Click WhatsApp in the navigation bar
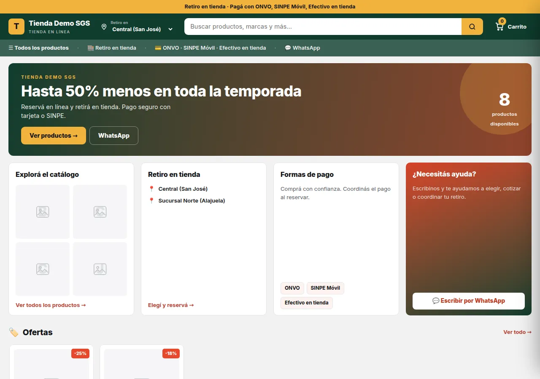540x379 pixels. [x=302, y=48]
